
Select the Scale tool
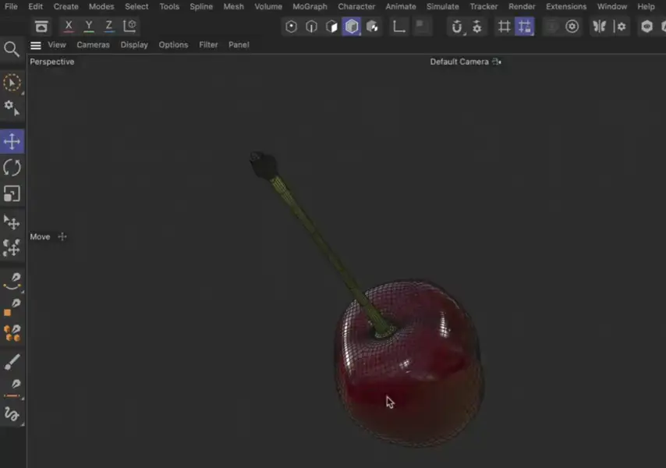(x=12, y=193)
